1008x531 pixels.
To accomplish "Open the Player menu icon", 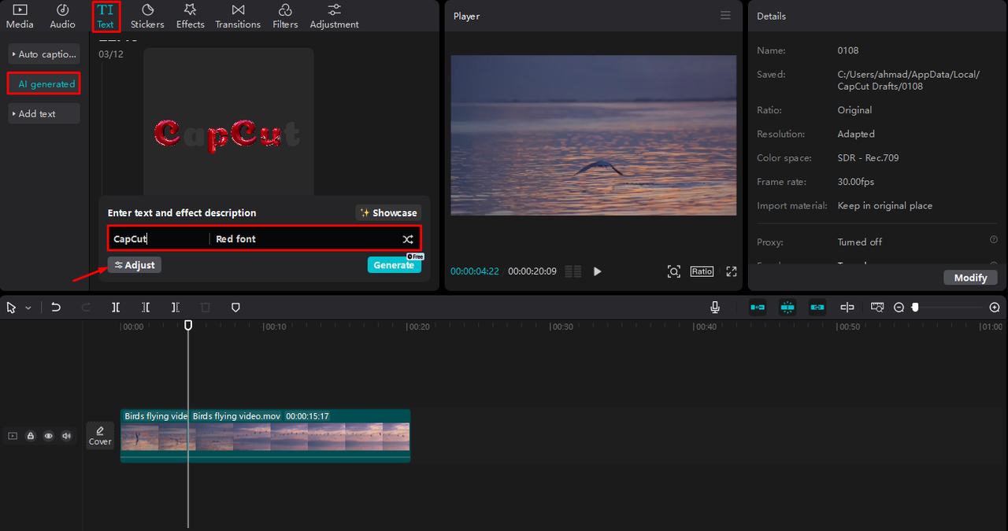I will 725,16.
